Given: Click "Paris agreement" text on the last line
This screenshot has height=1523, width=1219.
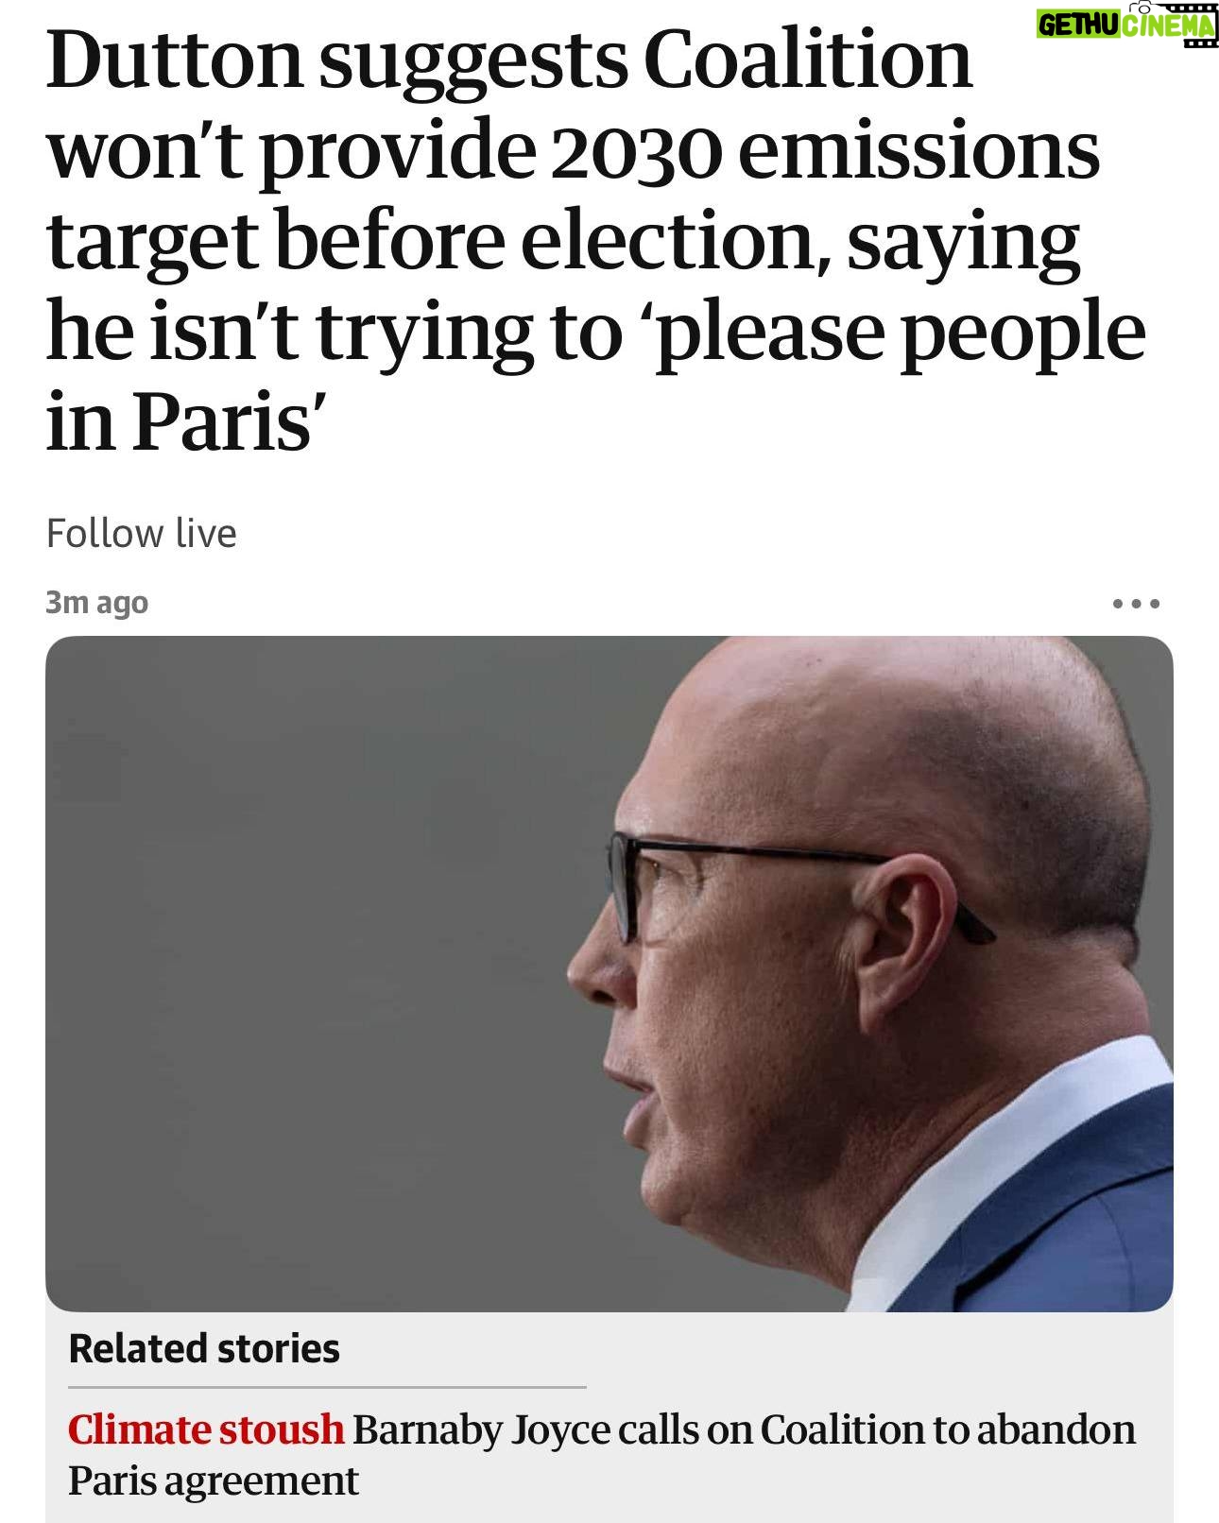Looking at the screenshot, I should point(214,1480).
